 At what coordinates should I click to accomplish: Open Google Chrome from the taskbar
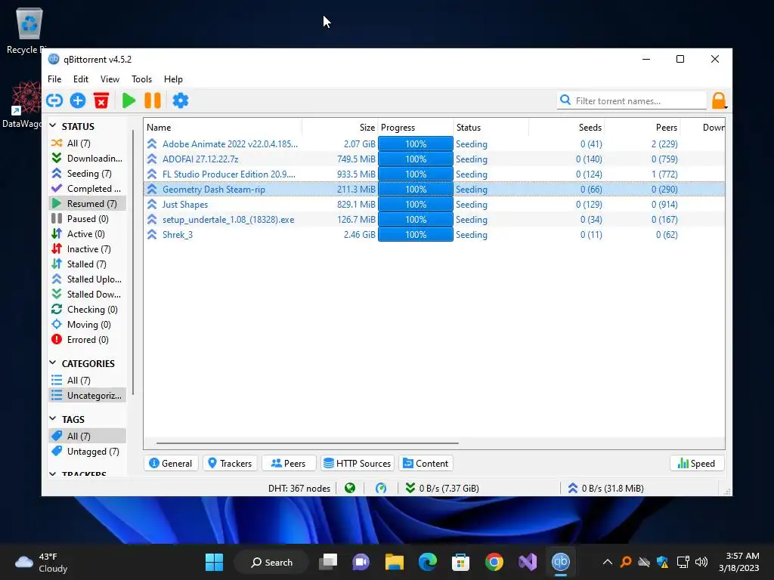(x=494, y=562)
